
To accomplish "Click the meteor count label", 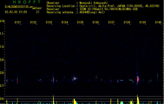I will tap(37, 8).
